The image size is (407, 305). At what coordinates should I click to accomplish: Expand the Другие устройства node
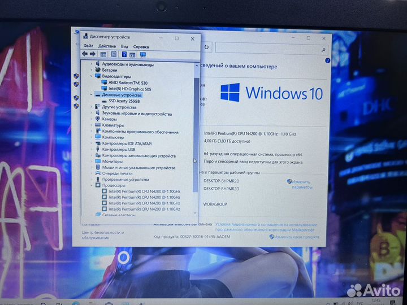coord(91,107)
